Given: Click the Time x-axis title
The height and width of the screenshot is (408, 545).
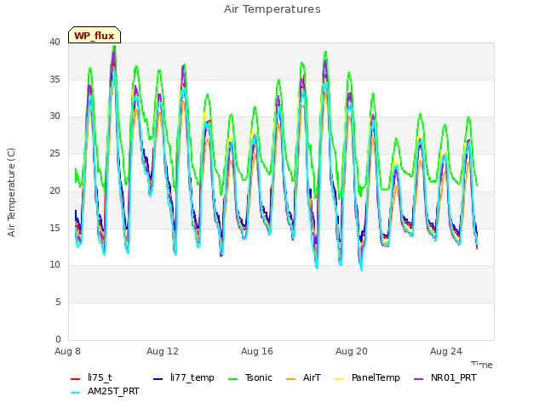Looking at the screenshot, I should [x=482, y=365].
